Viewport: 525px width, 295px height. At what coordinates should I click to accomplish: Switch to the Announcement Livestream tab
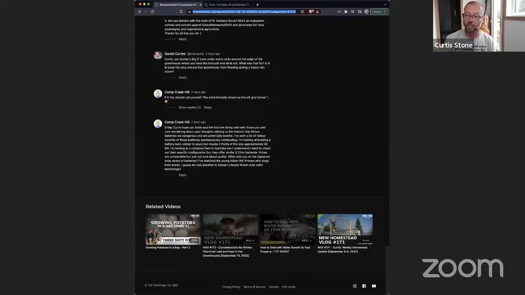click(x=178, y=5)
